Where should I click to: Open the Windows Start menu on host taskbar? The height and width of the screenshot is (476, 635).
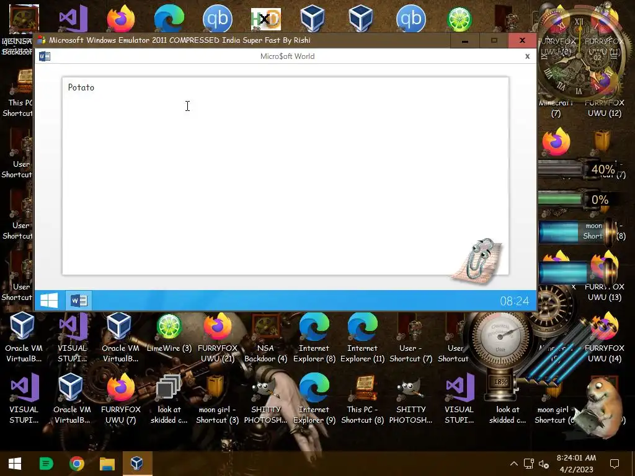click(x=15, y=464)
